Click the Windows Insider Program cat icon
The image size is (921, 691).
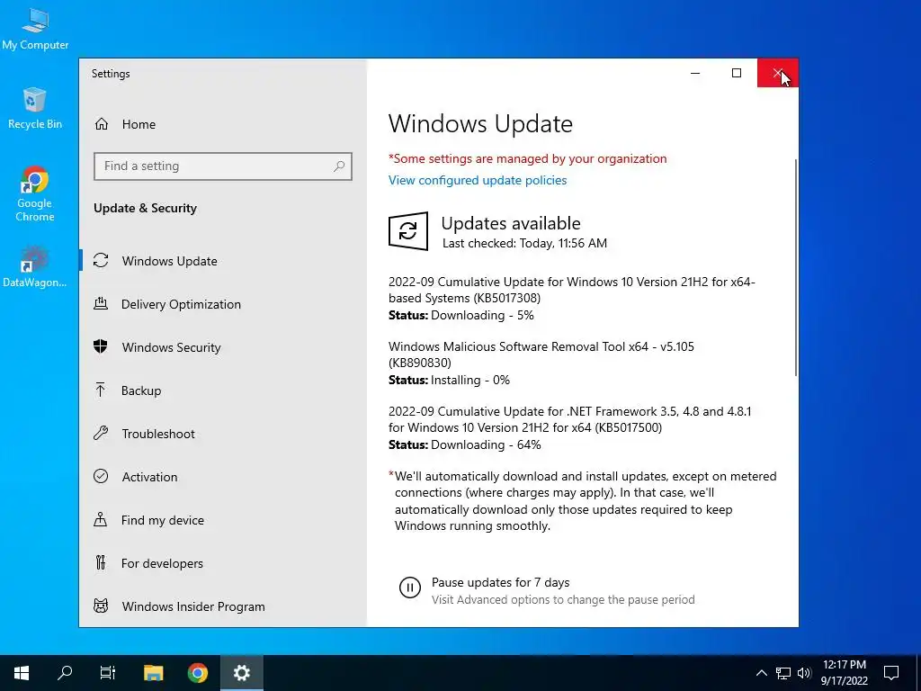pyautogui.click(x=101, y=606)
